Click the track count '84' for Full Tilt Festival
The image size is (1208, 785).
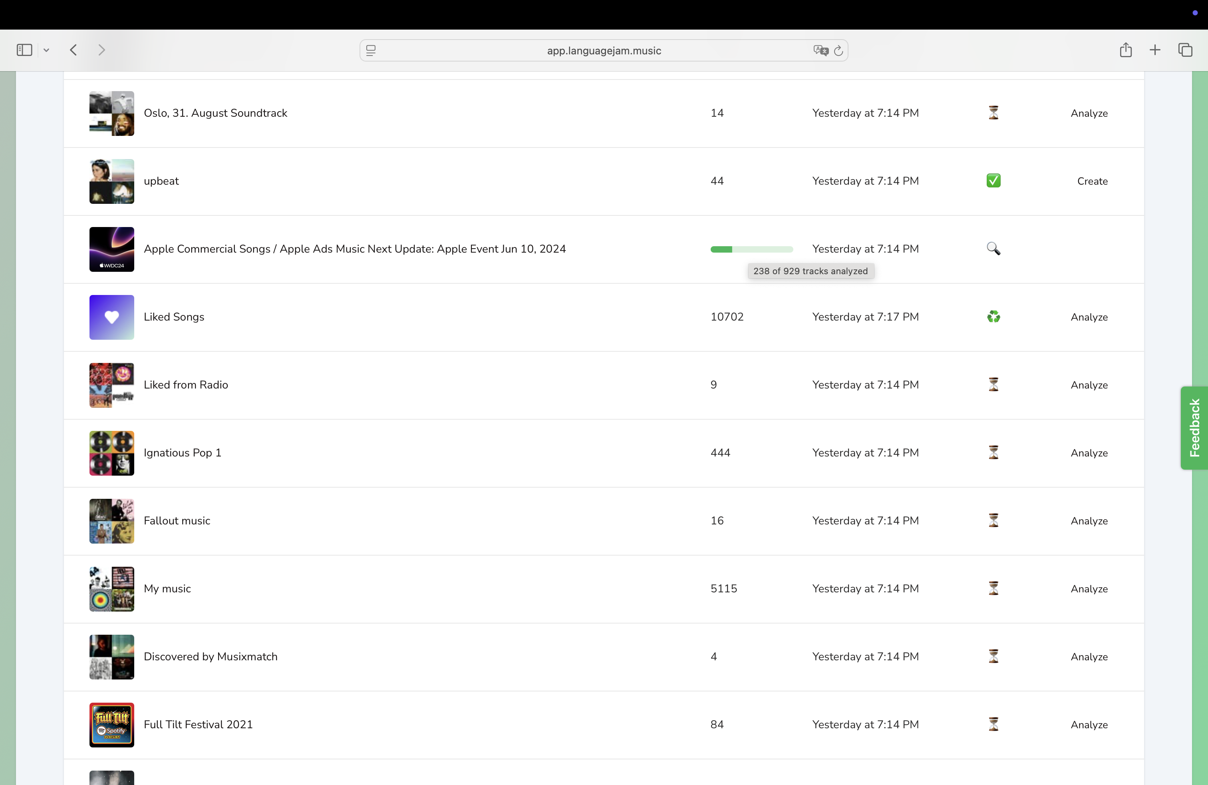pyautogui.click(x=717, y=725)
